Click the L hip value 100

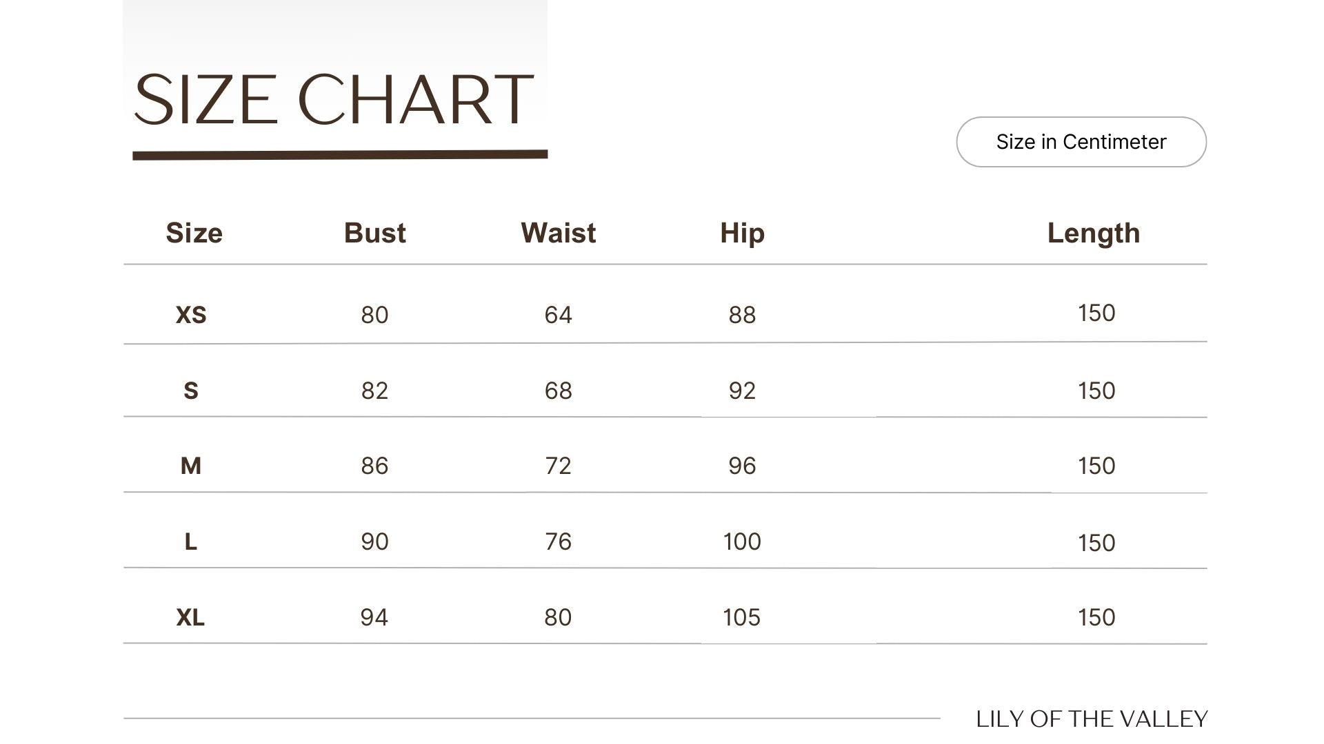(743, 541)
